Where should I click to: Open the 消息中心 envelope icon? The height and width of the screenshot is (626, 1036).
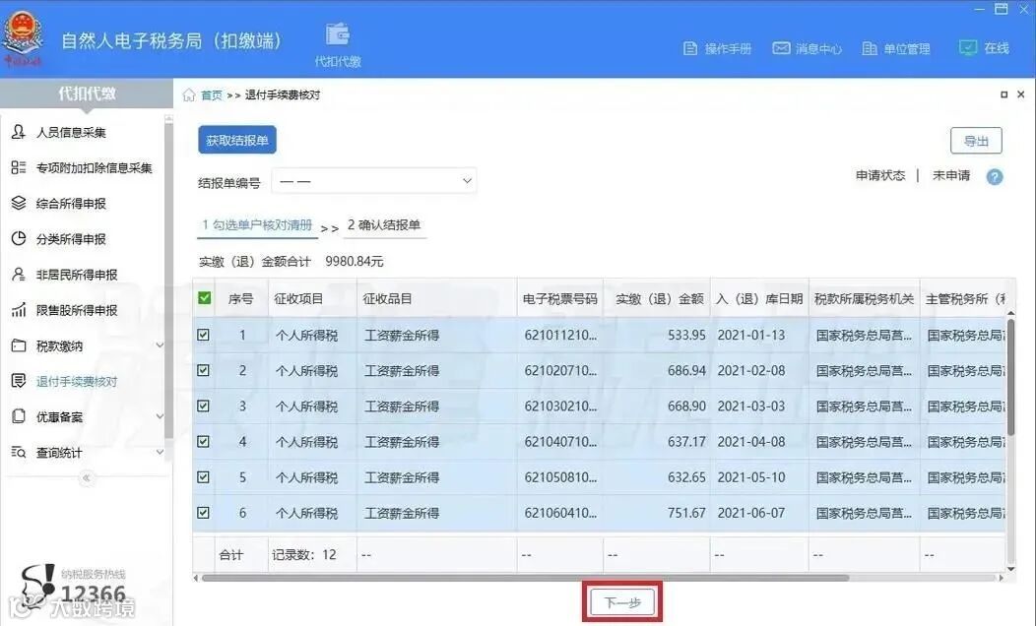click(x=781, y=48)
